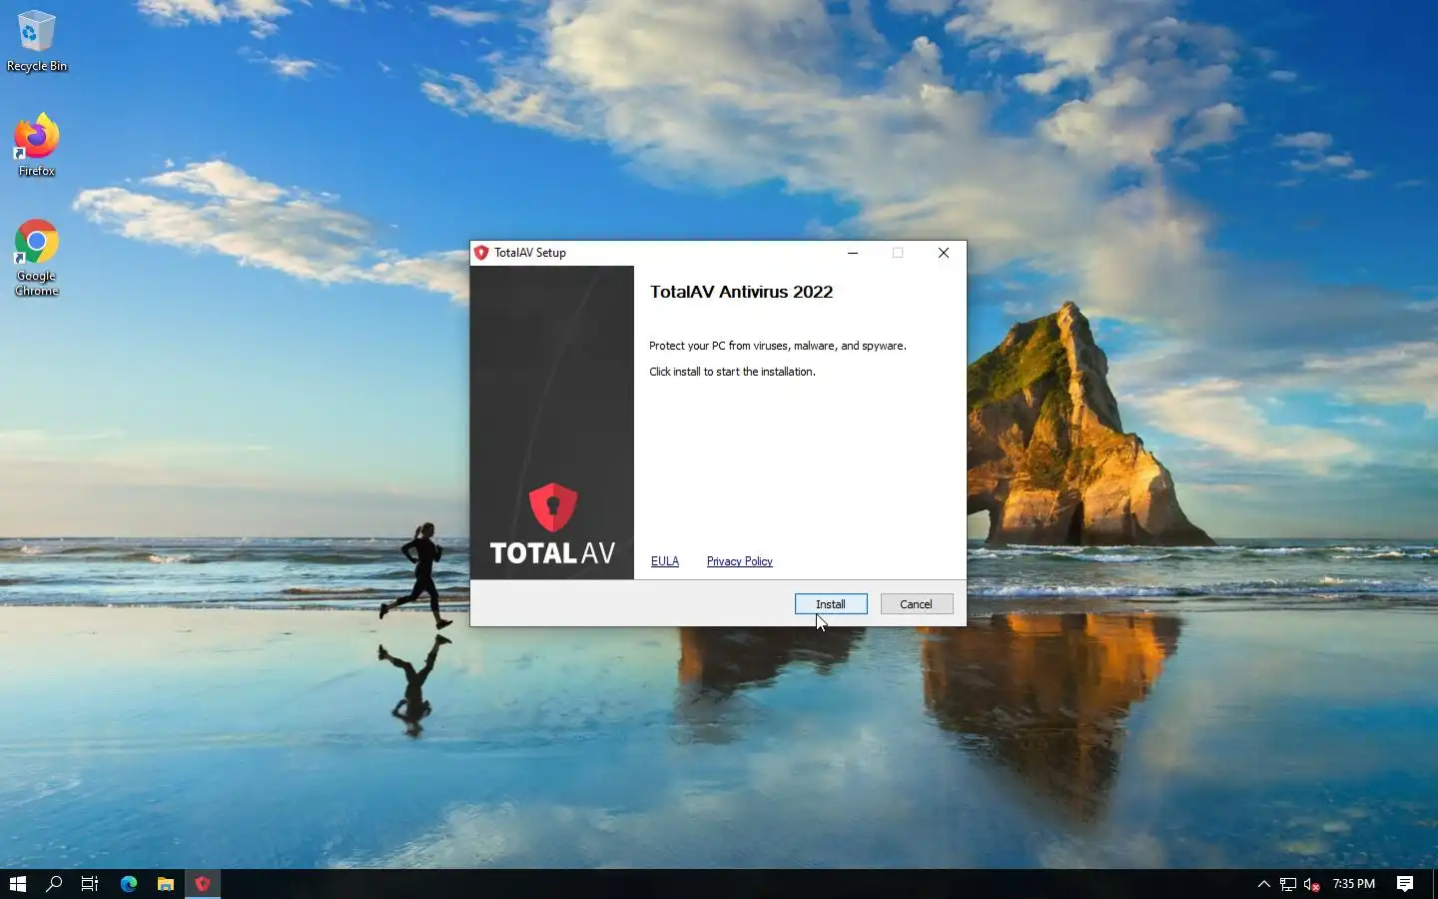Launch Microsoft Edge from the taskbar
This screenshot has width=1438, height=899.
[129, 884]
